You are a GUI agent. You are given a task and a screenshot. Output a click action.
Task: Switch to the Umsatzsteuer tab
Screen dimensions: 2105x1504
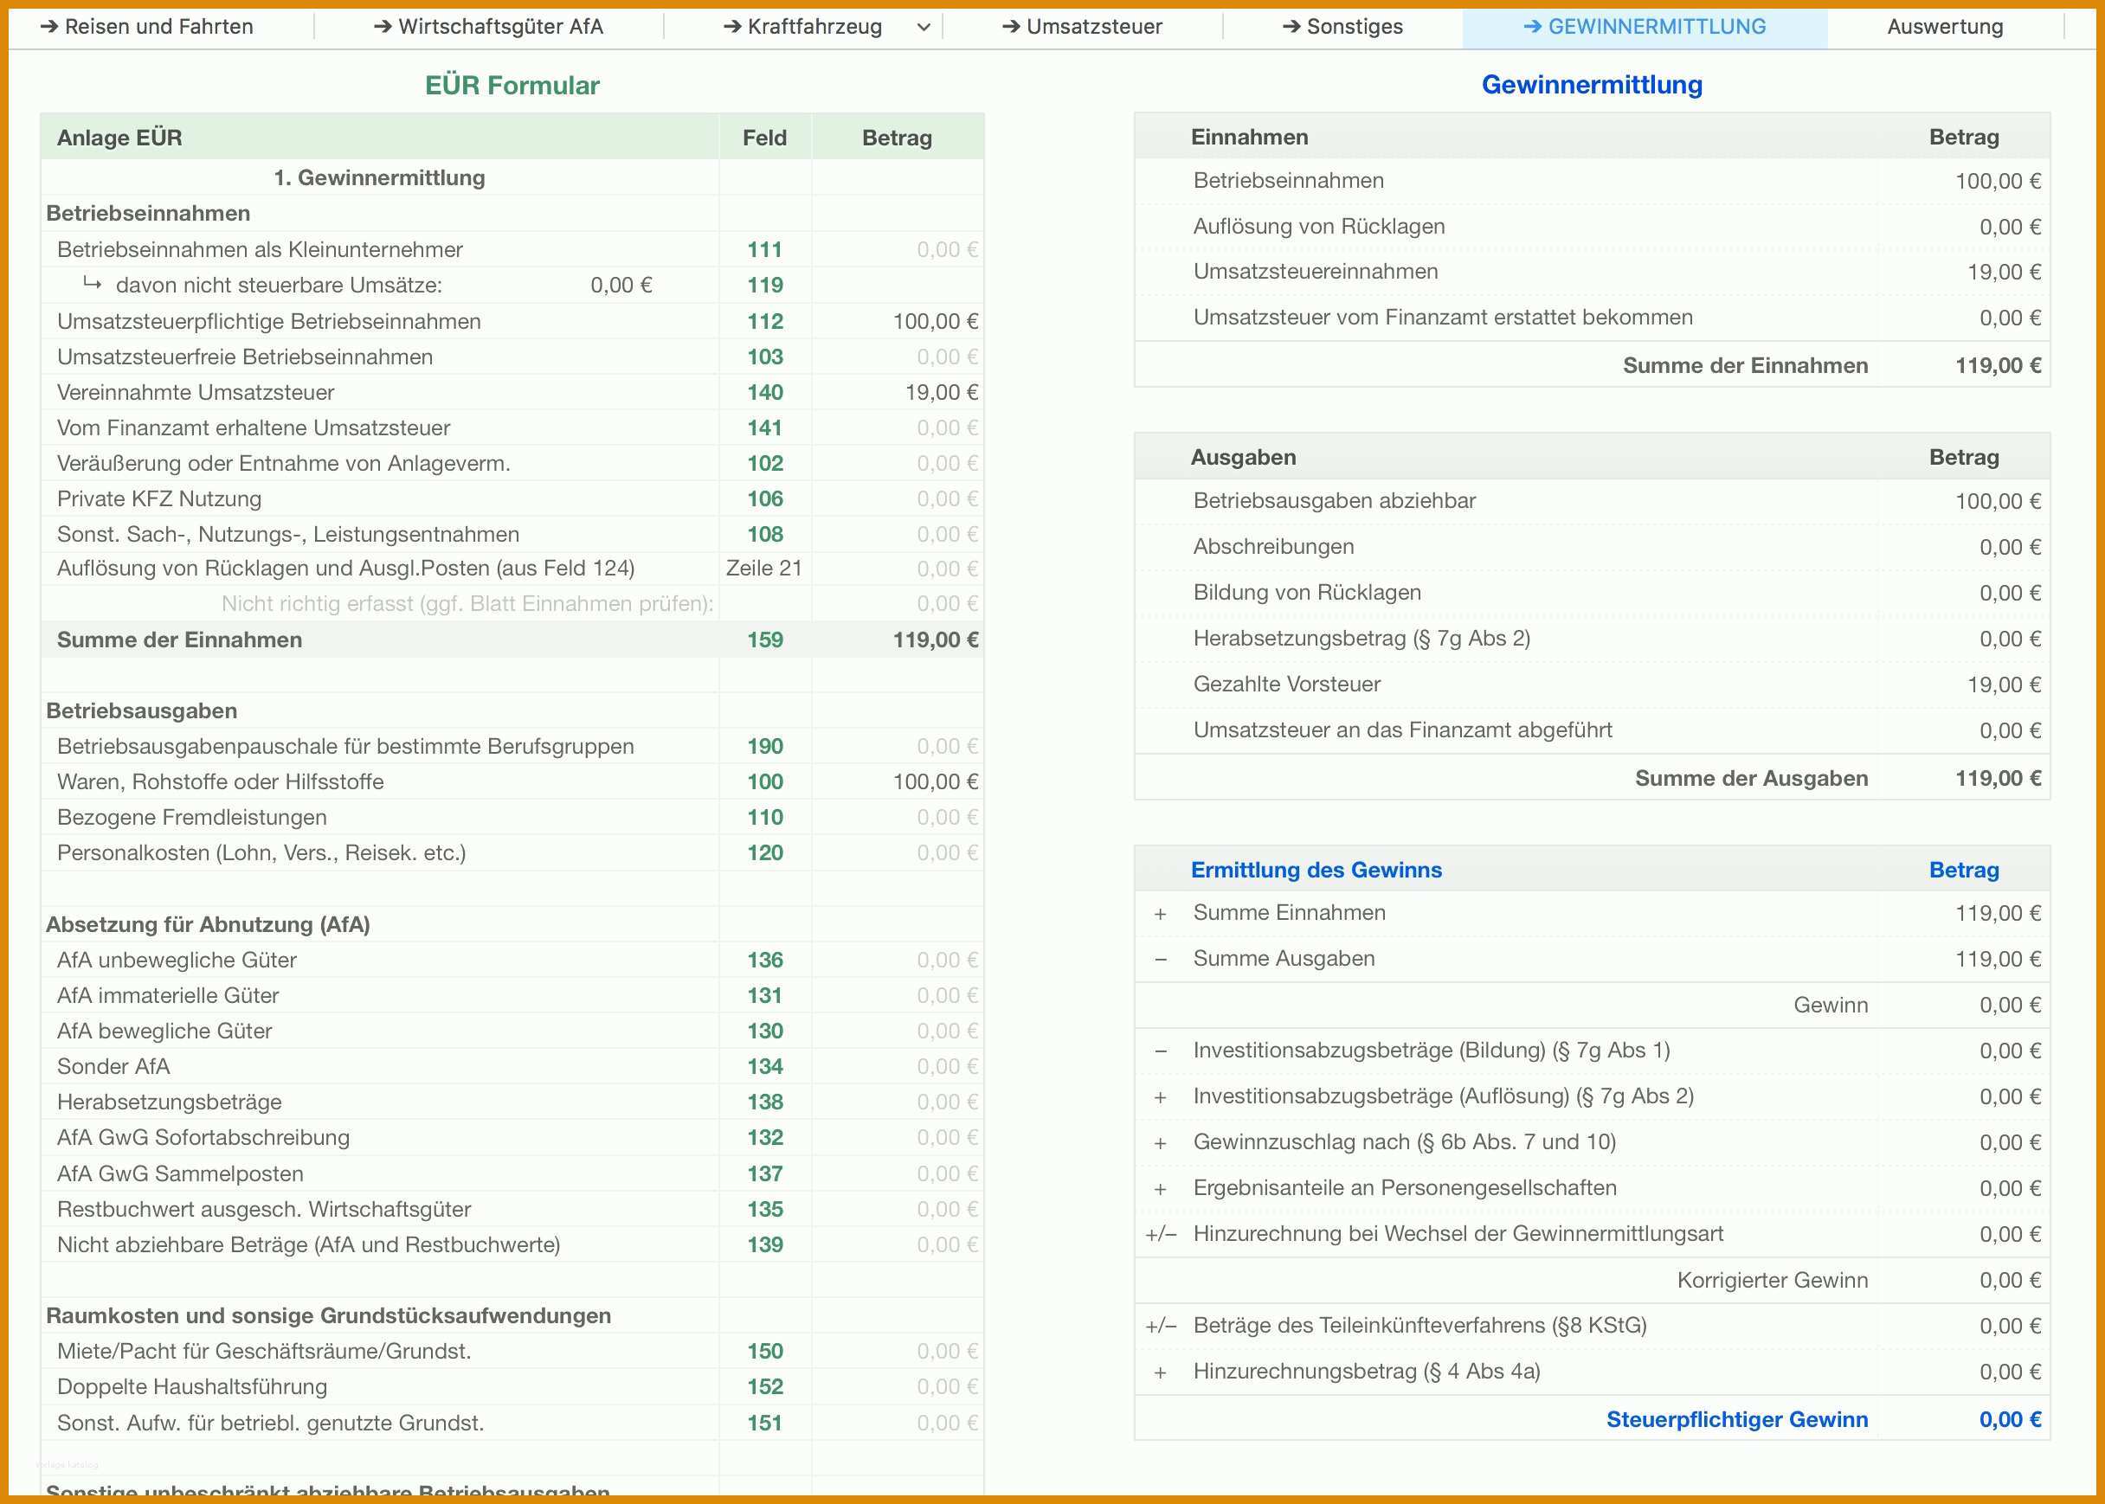coord(1082,27)
